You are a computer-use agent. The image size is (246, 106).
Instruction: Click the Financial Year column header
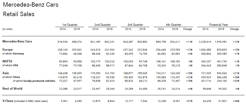point(219,25)
